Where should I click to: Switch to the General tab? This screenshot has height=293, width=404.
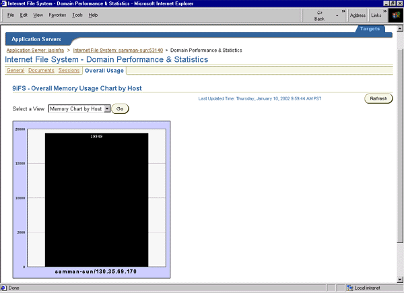click(x=15, y=70)
